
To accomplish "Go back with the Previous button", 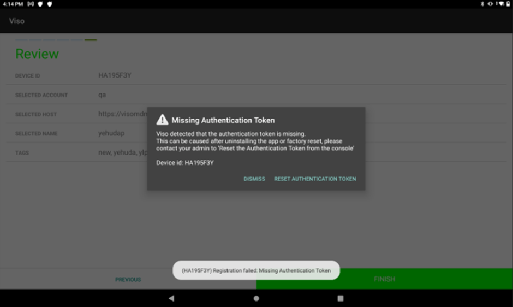I will coord(128,279).
